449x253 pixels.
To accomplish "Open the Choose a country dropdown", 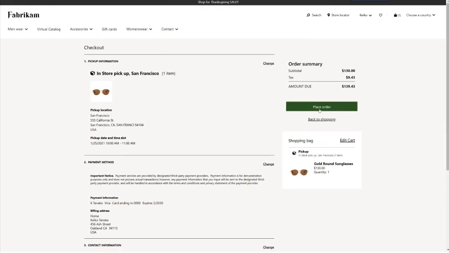I will point(420,15).
